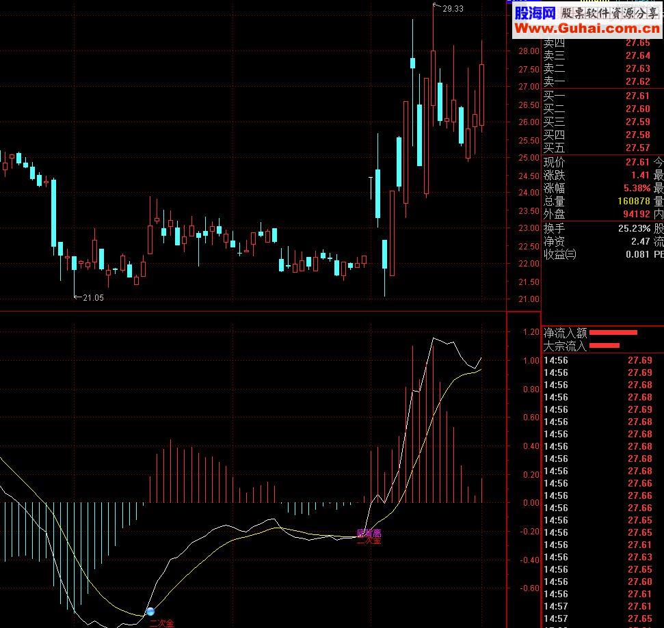Click the 涨幅 value 5.38%
This screenshot has height=628, width=664.
point(637,188)
